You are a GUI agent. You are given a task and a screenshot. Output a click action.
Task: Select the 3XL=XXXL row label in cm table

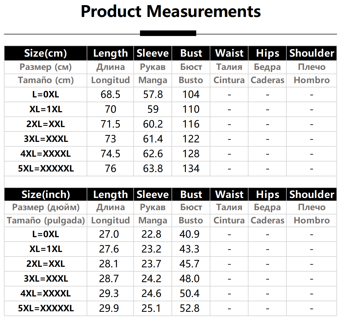pos(46,139)
